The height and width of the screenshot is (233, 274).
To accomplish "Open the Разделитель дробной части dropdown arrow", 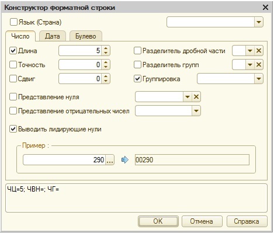I will point(250,51).
